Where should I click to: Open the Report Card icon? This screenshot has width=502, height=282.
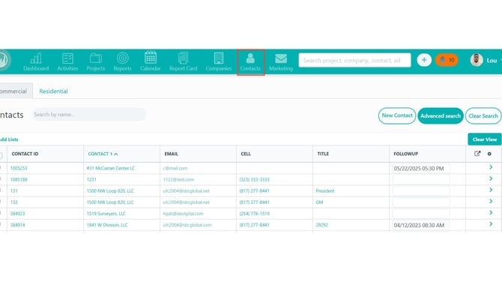click(183, 58)
